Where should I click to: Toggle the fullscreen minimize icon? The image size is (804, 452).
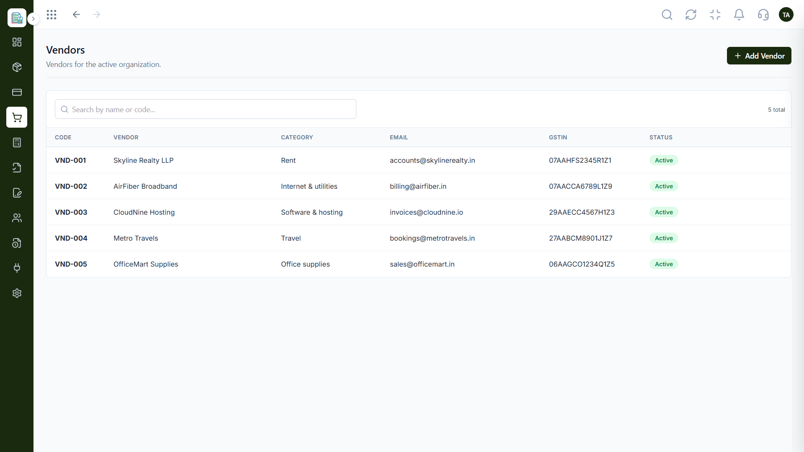tap(715, 15)
